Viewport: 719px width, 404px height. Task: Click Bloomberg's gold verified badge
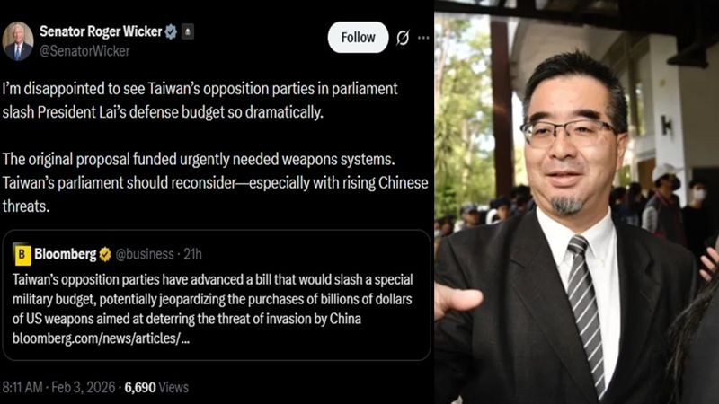coord(105,255)
